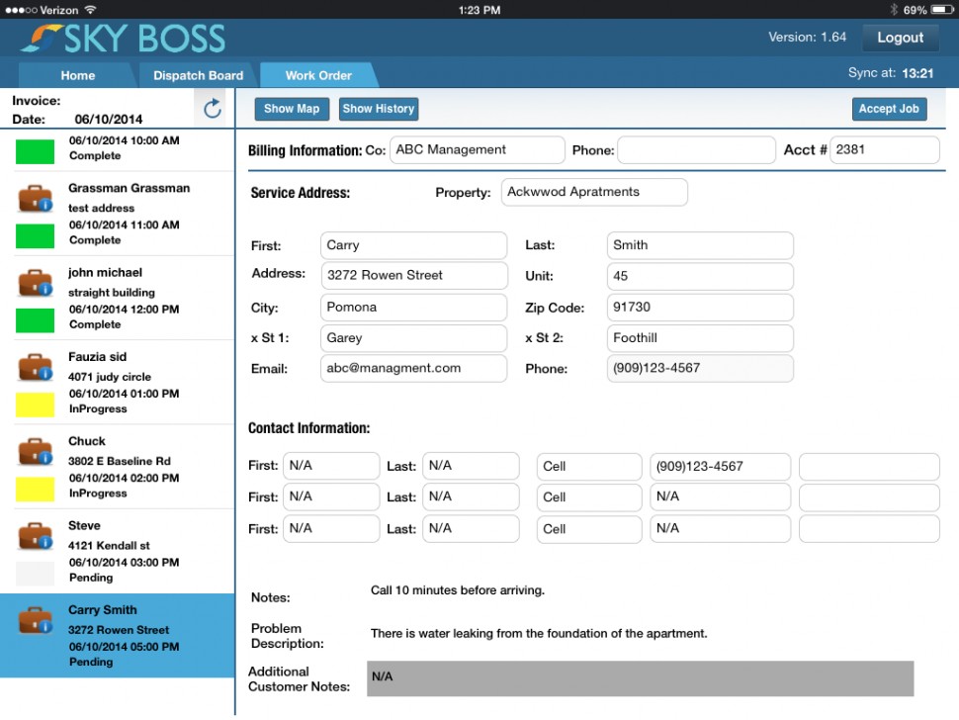Click first contact row Cell type field
Viewport: 959px width, 720px height.
click(589, 466)
